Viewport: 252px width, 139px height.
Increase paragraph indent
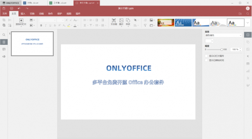[102, 20]
